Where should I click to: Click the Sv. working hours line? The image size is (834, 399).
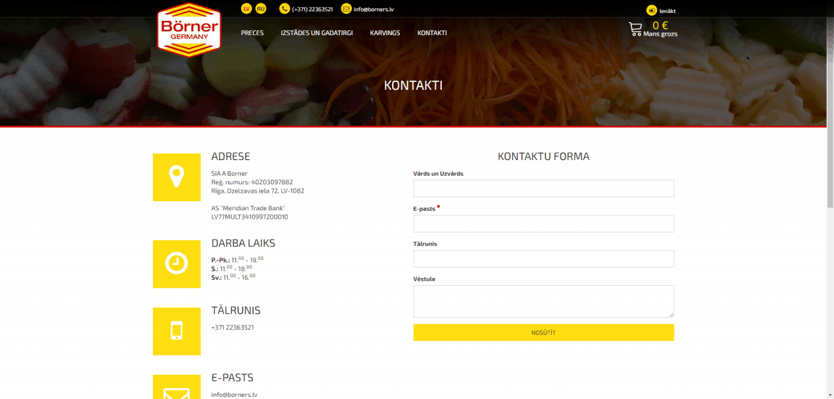(233, 277)
